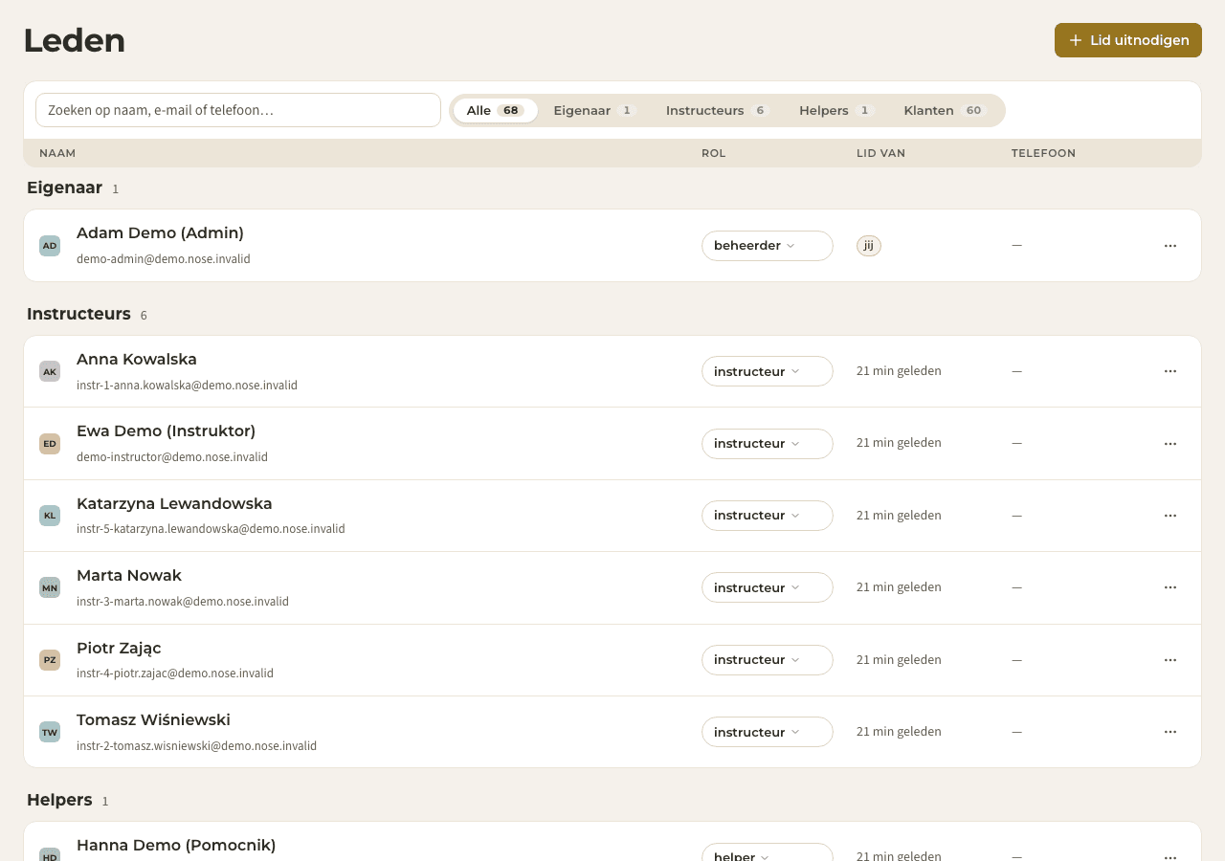Open the more-options menu for Ewa Demo (Instruktor)
Image resolution: width=1225 pixels, height=861 pixels.
(1169, 444)
